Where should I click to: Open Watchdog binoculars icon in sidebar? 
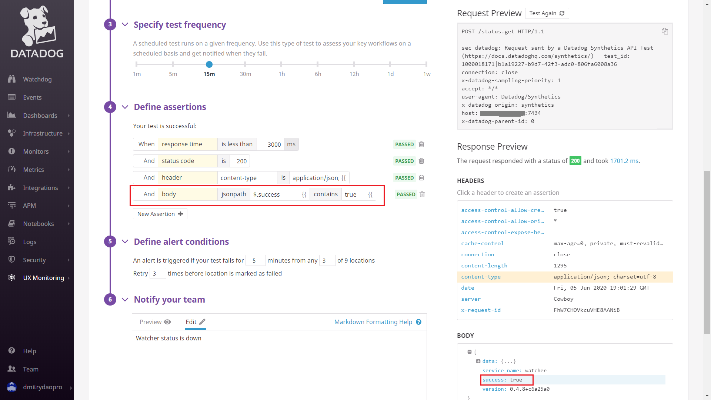click(12, 79)
